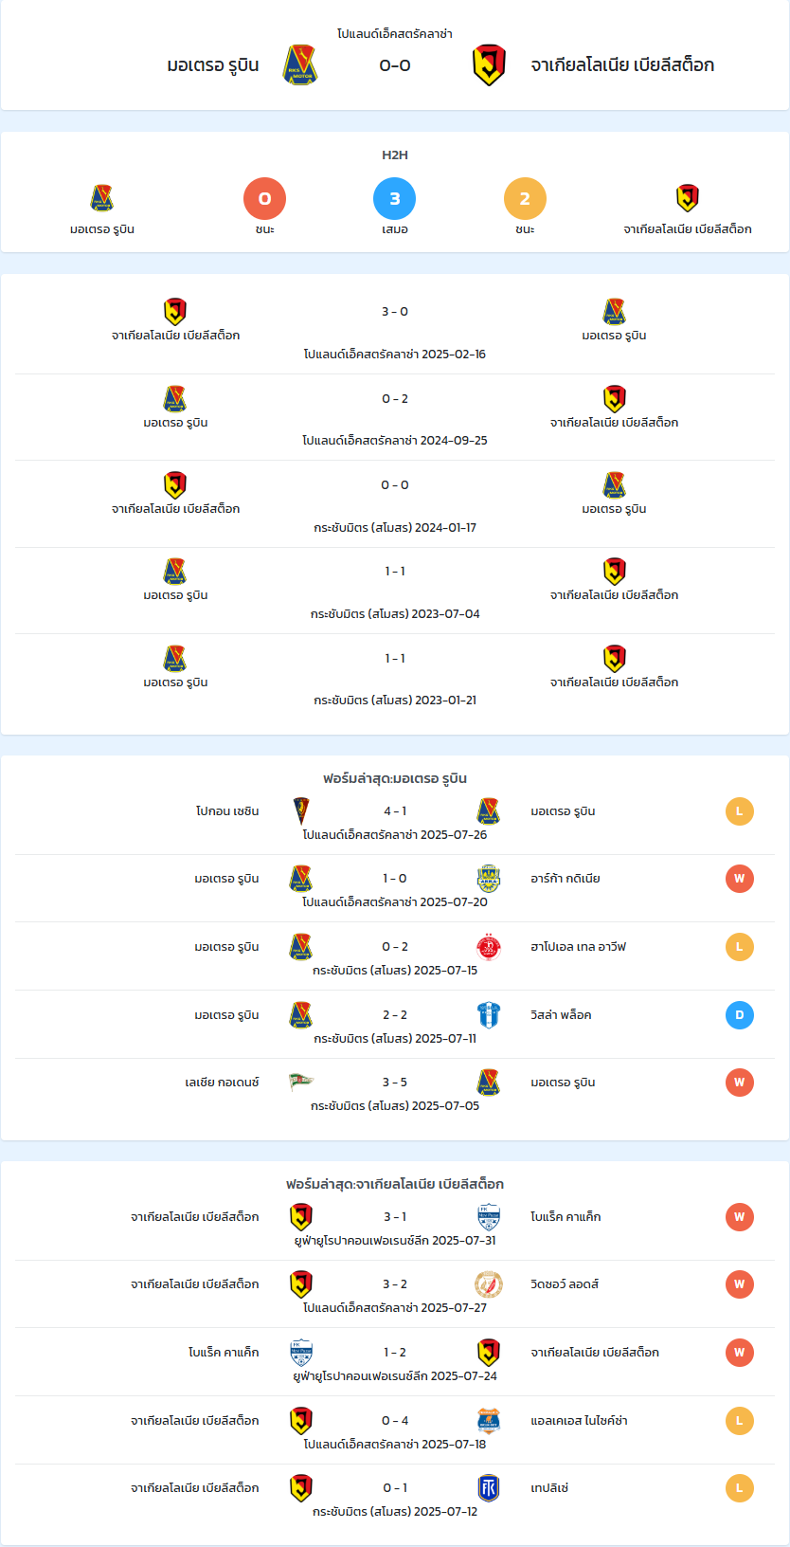This screenshot has width=790, height=1547.
Task: Click the blue D badge for Wisła match
Action: click(x=740, y=1015)
